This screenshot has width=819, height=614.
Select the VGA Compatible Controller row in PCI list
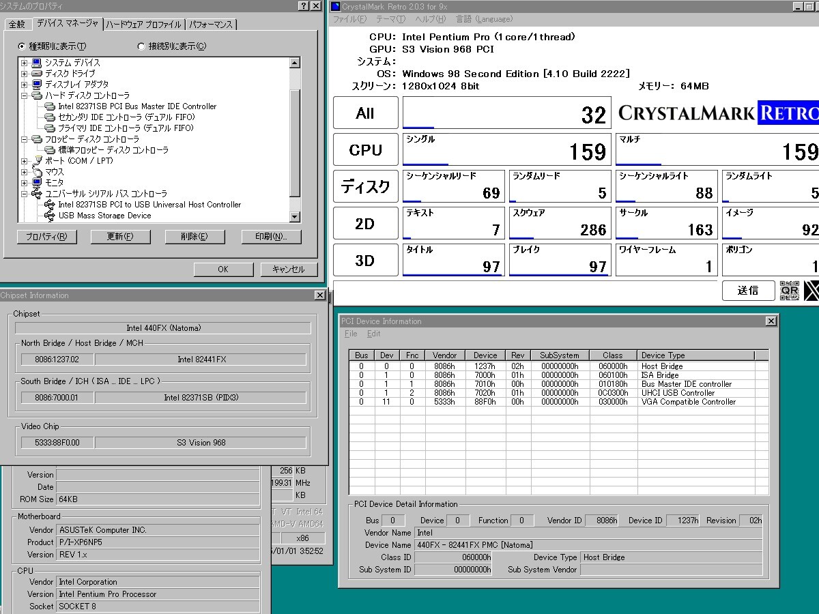click(x=558, y=403)
